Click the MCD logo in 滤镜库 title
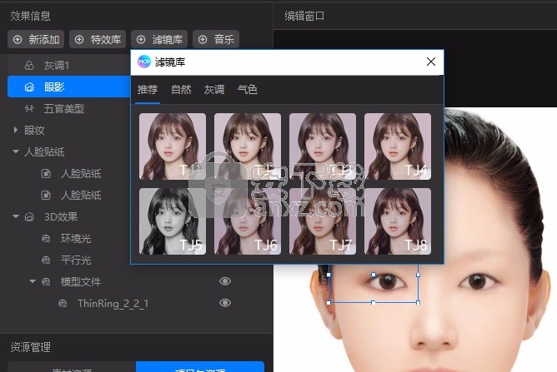The width and height of the screenshot is (557, 372). click(x=144, y=62)
